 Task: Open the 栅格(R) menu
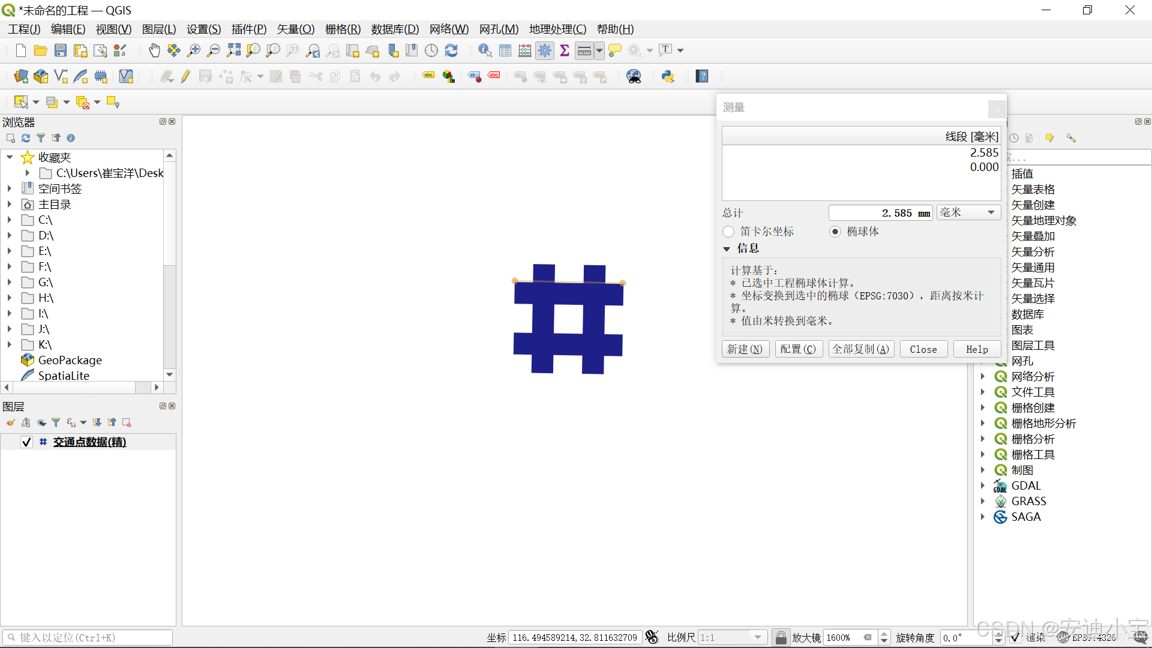click(343, 29)
